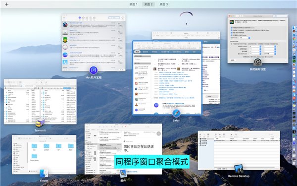Screen dimensions: 297x186
Task: Switch to 桌面 1 space
Action: 133,4
